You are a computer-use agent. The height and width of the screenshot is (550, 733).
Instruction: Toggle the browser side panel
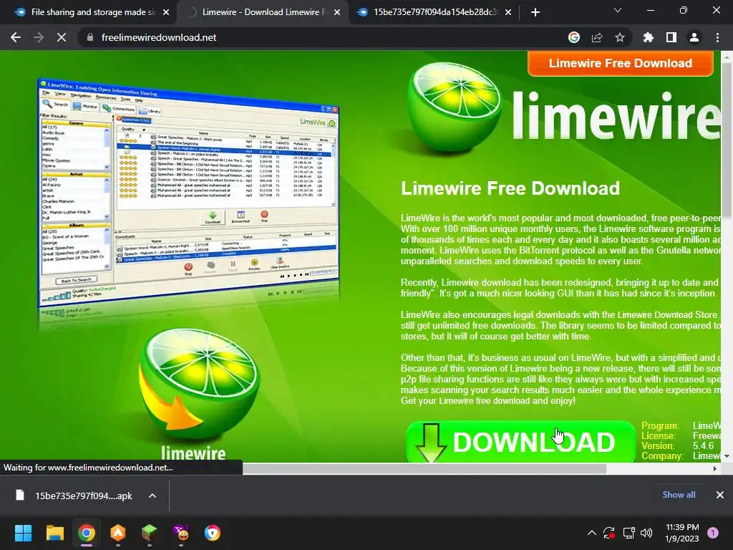pyautogui.click(x=671, y=37)
